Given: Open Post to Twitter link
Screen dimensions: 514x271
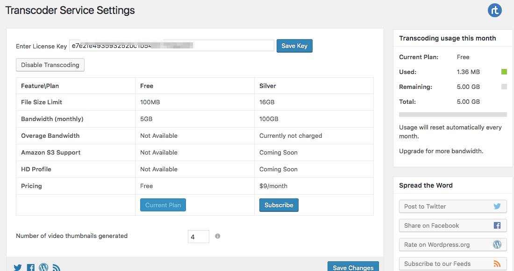Looking at the screenshot, I should pos(452,206).
